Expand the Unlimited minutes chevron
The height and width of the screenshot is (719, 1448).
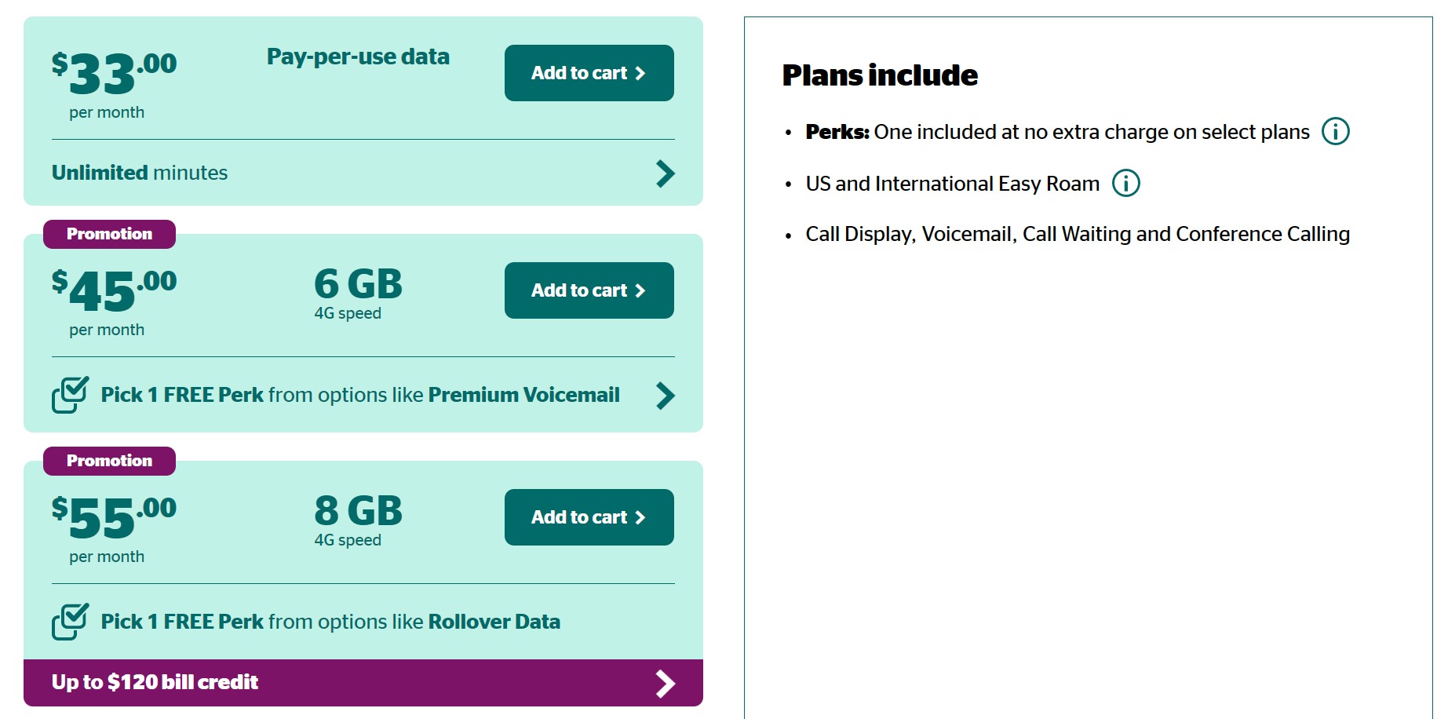665,173
